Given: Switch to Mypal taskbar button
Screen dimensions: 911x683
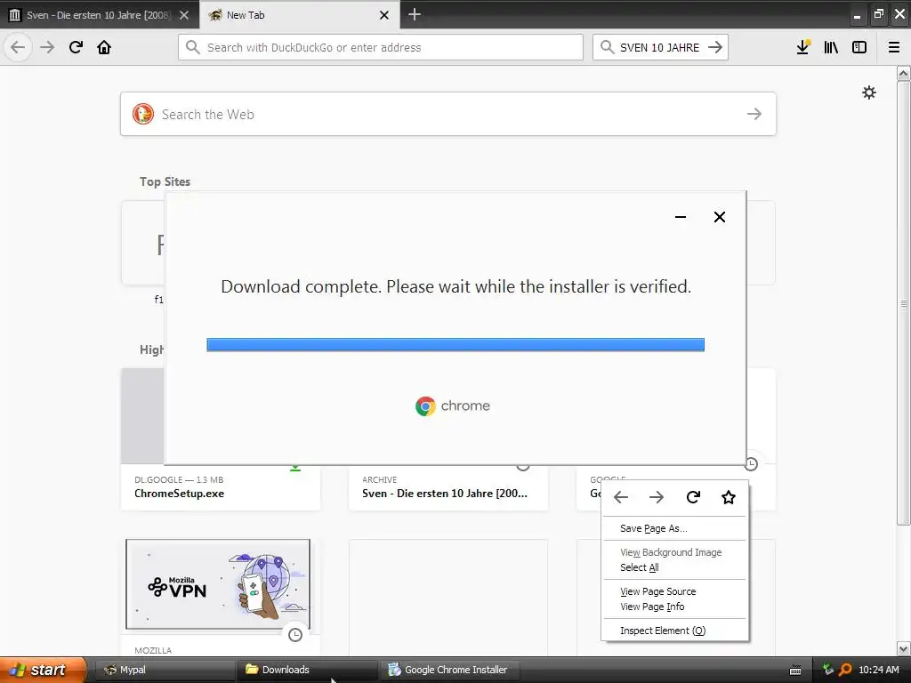Looking at the screenshot, I should click(165, 670).
